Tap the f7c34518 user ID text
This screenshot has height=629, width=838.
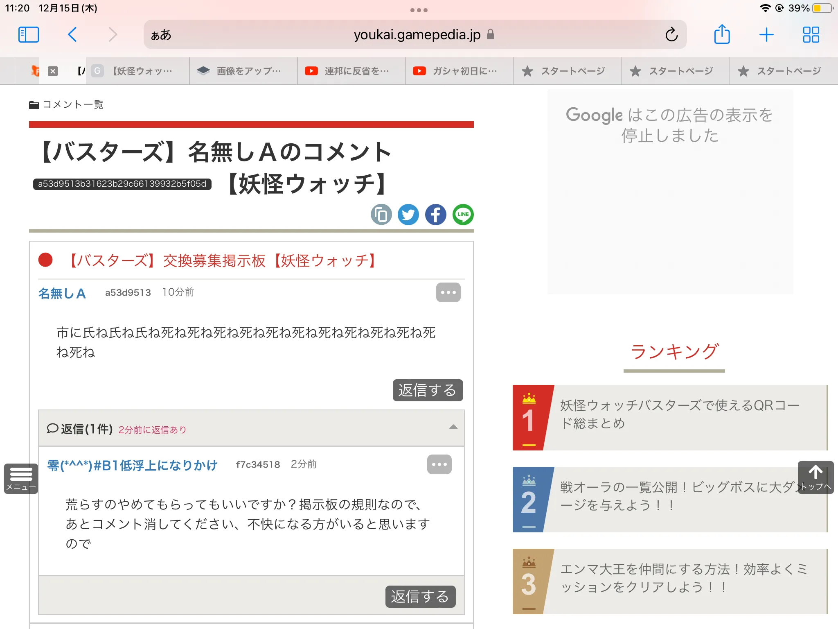258,464
